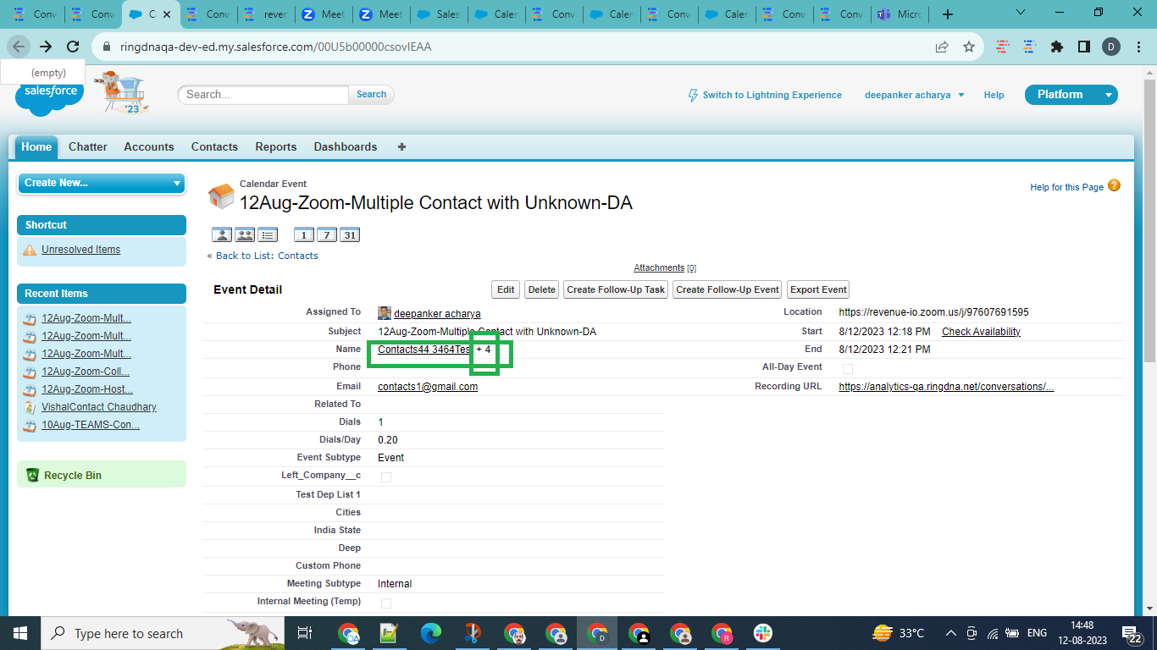
Task: Open the Platform app menu dropdown
Action: pos(1108,95)
